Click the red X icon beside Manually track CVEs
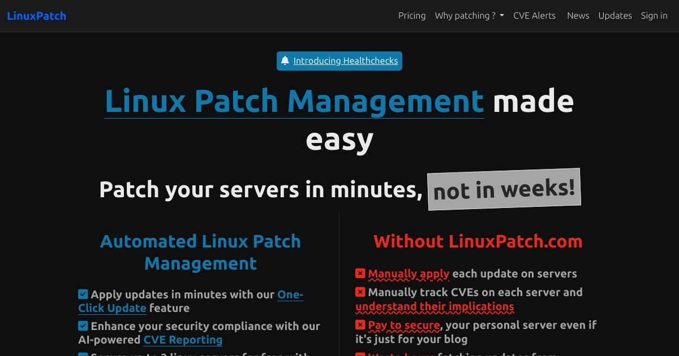This screenshot has width=679, height=356. (360, 292)
